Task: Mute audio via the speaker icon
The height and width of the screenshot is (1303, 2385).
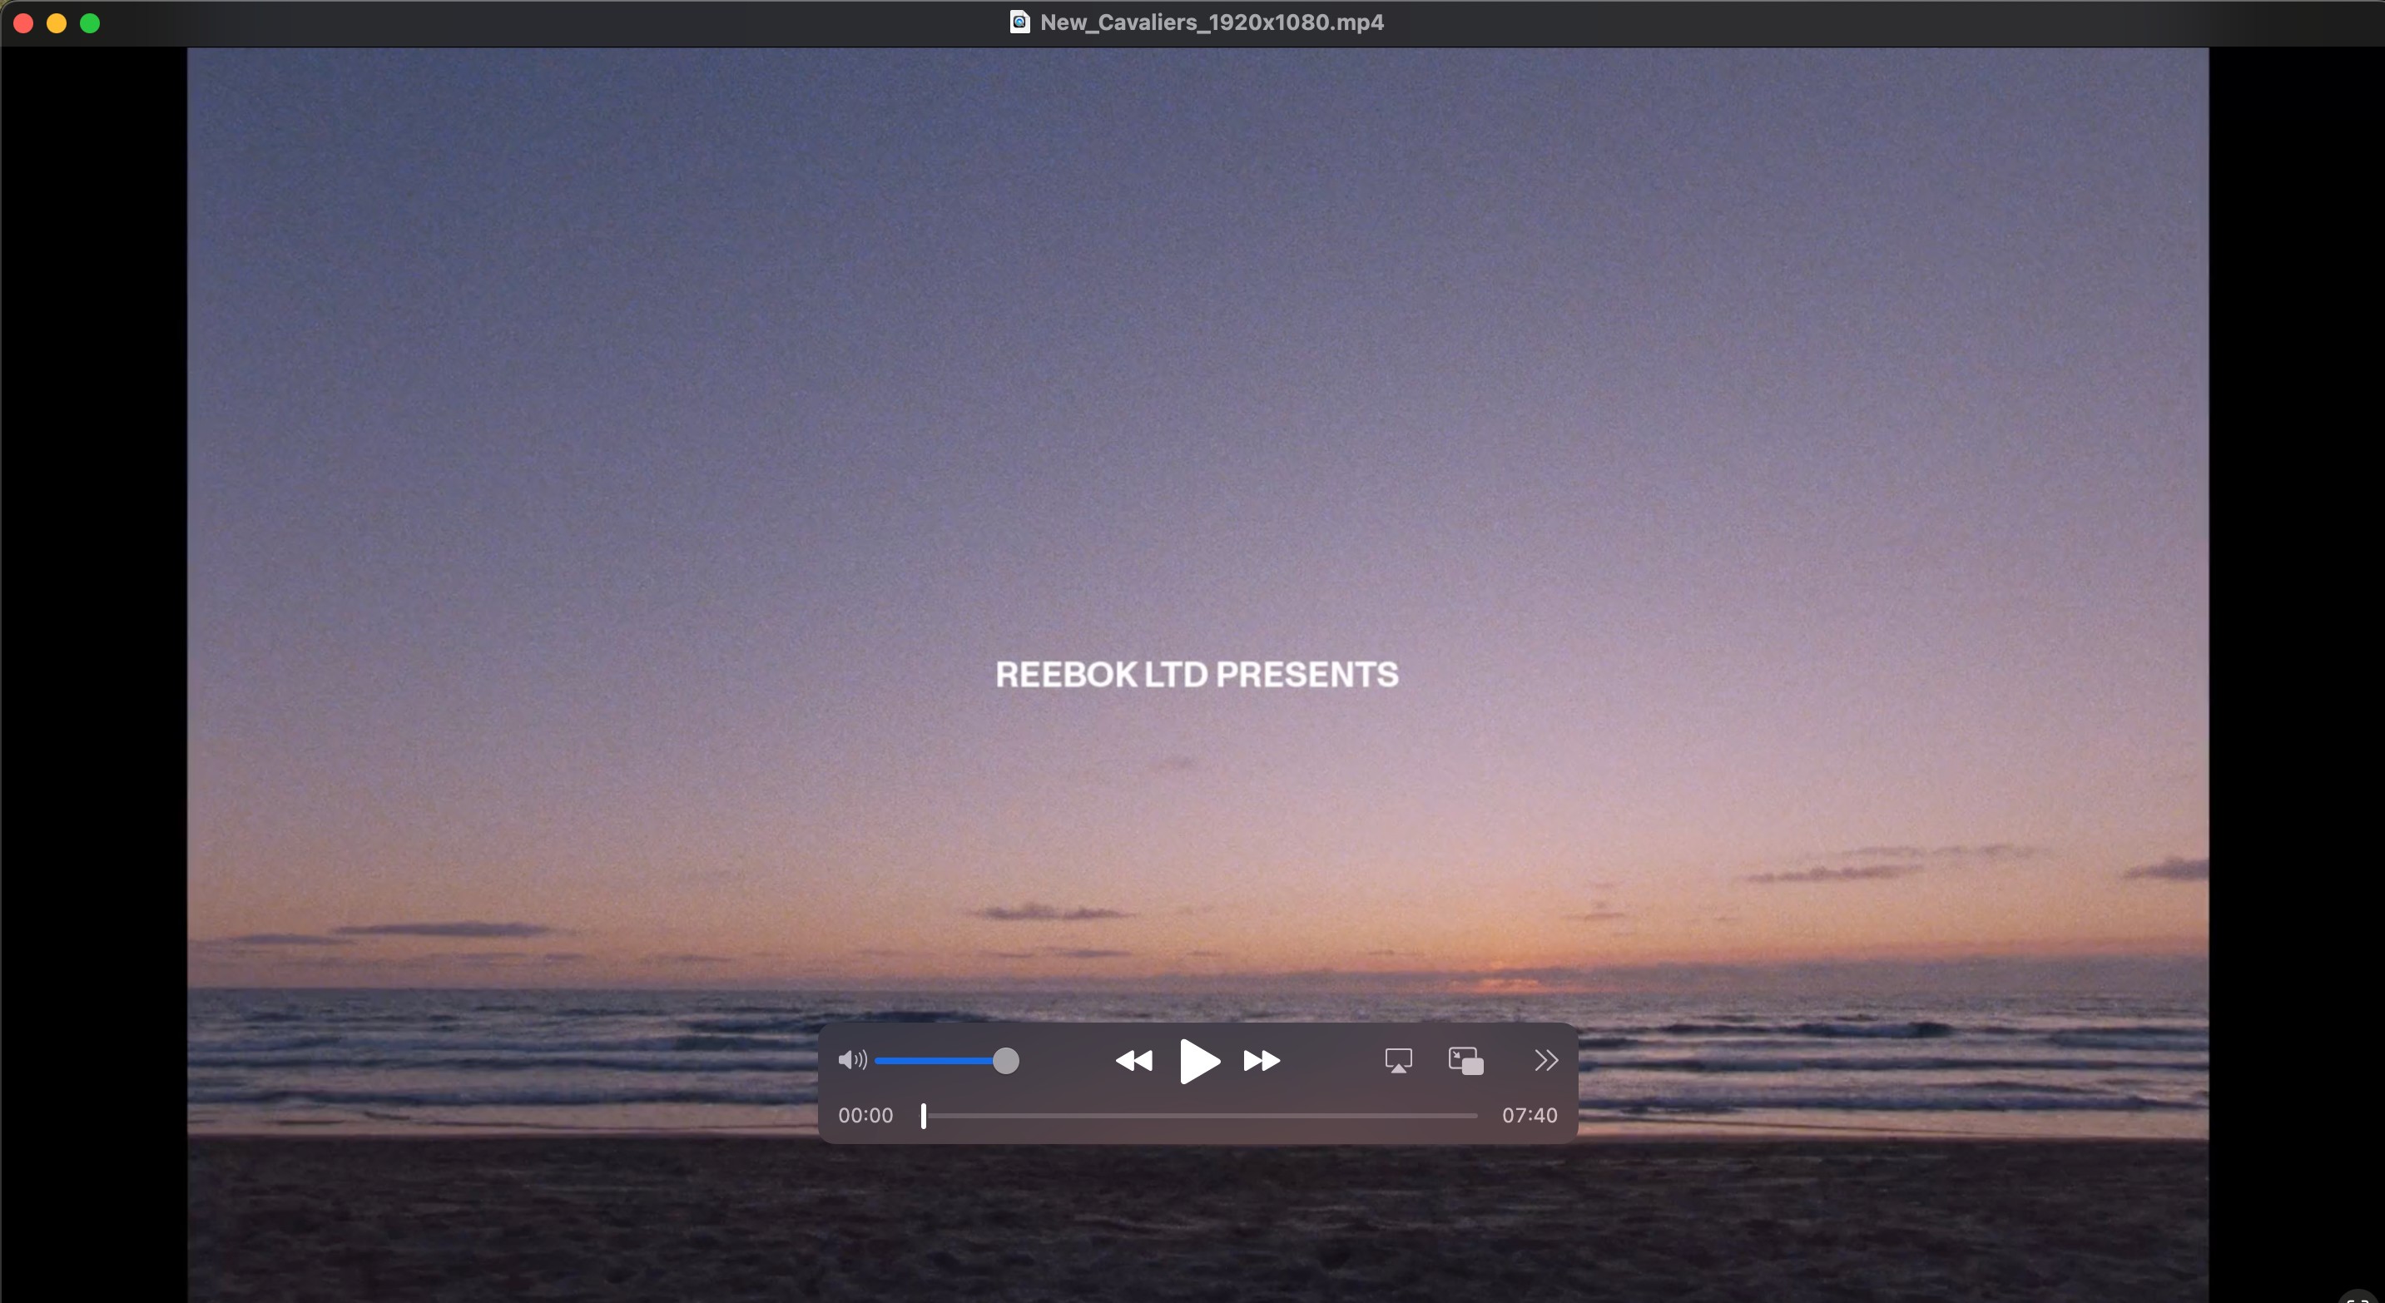Action: point(852,1061)
